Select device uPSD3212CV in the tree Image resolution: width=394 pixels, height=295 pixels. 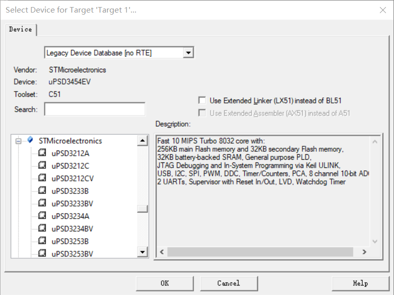click(x=73, y=178)
